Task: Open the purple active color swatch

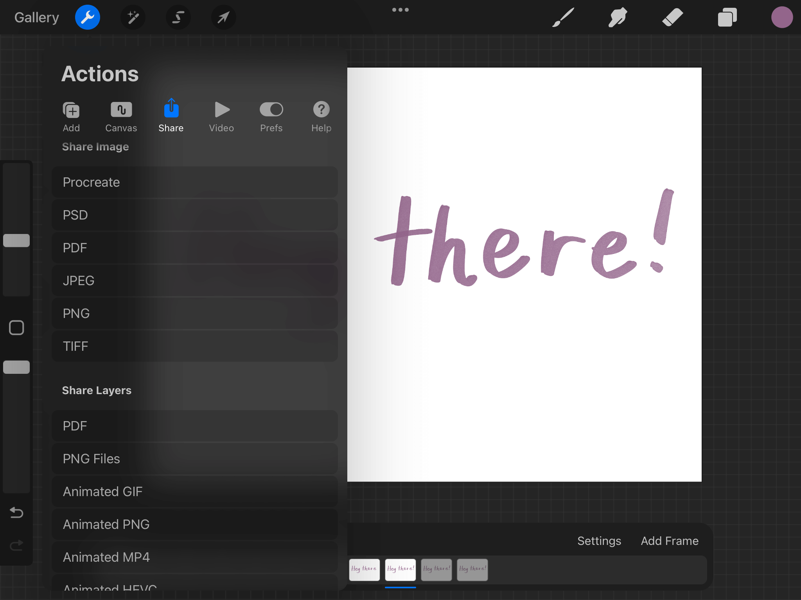Action: click(x=782, y=17)
